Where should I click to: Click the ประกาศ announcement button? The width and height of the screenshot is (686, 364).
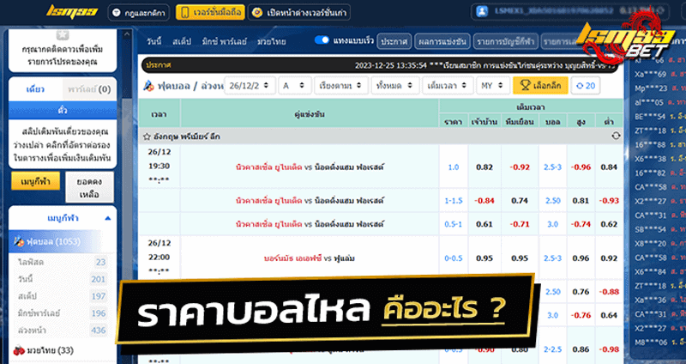click(394, 41)
